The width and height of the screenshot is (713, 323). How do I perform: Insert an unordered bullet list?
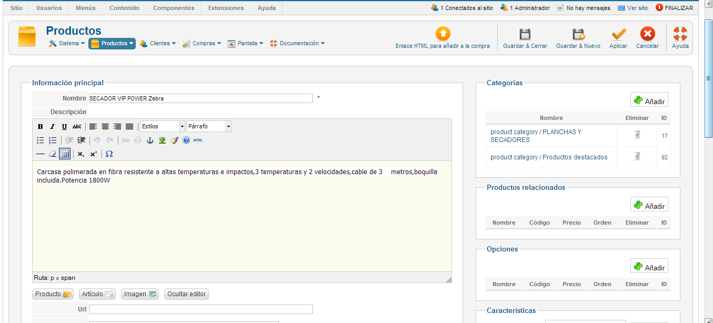click(41, 140)
